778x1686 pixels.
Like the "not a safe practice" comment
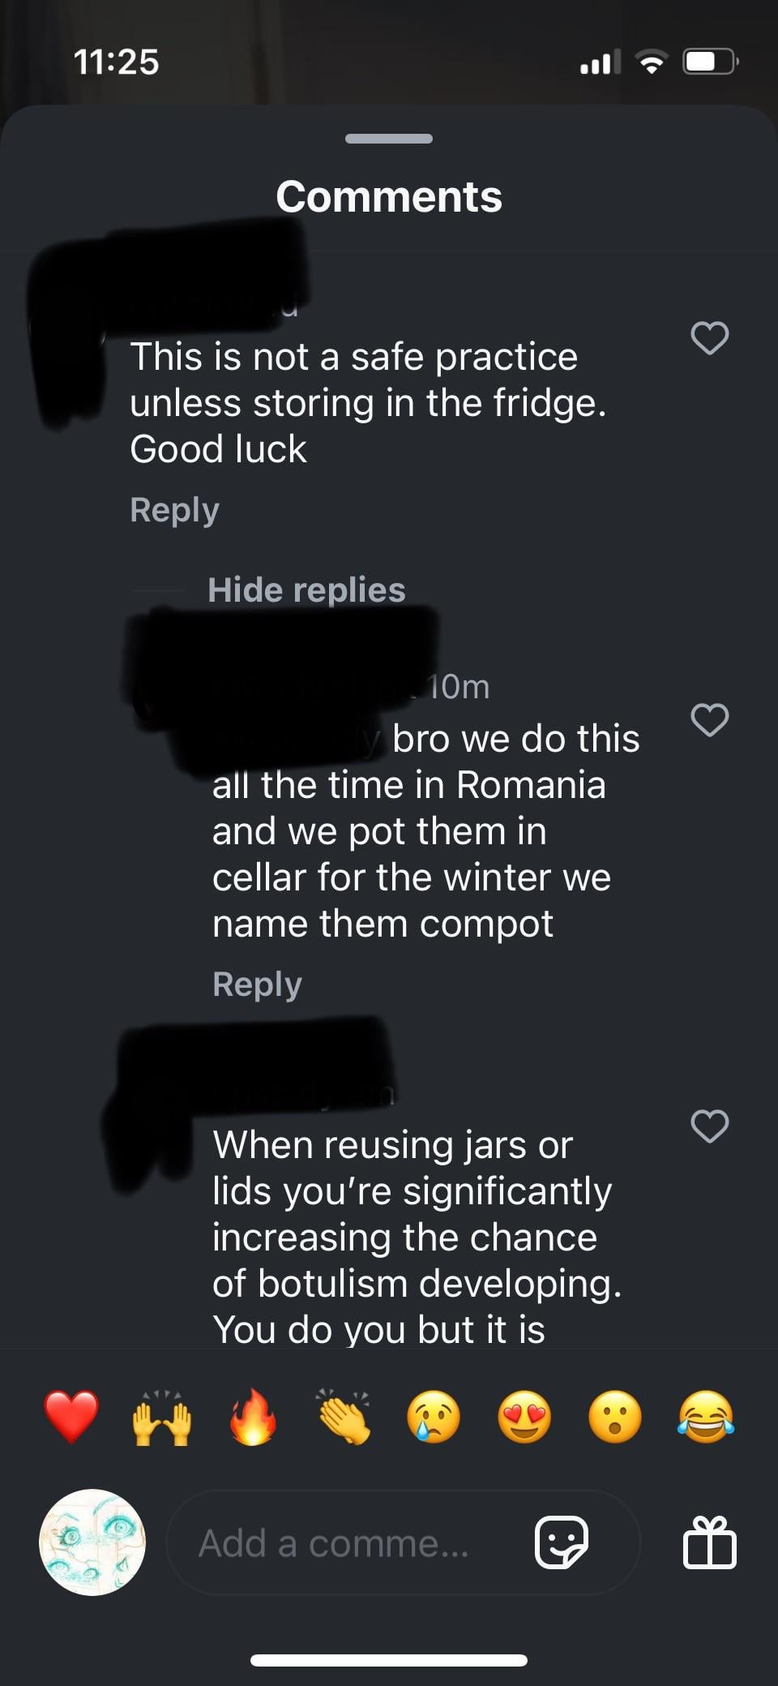pyautogui.click(x=709, y=337)
